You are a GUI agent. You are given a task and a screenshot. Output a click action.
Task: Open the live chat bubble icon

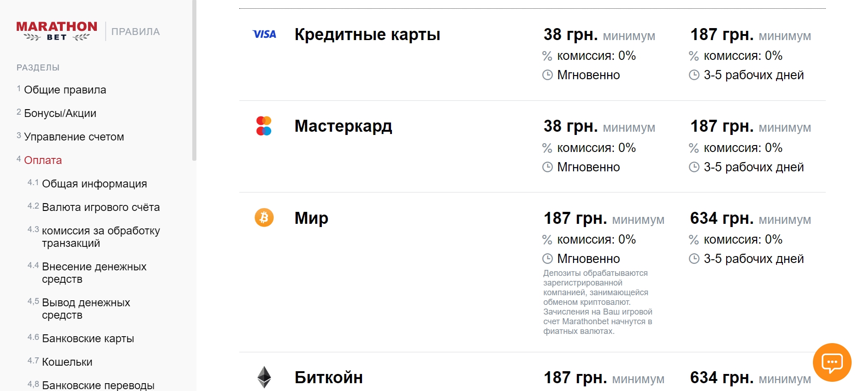(831, 363)
